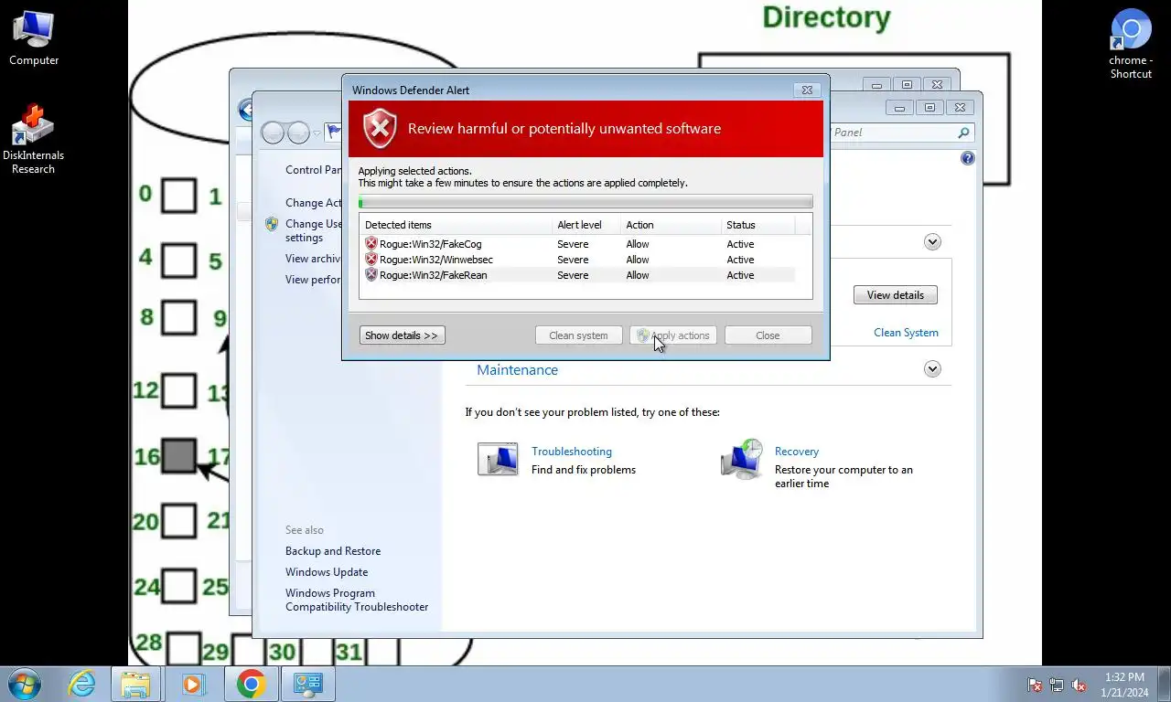The height and width of the screenshot is (702, 1171).
Task: Open the Troubleshooting link
Action: tap(572, 452)
